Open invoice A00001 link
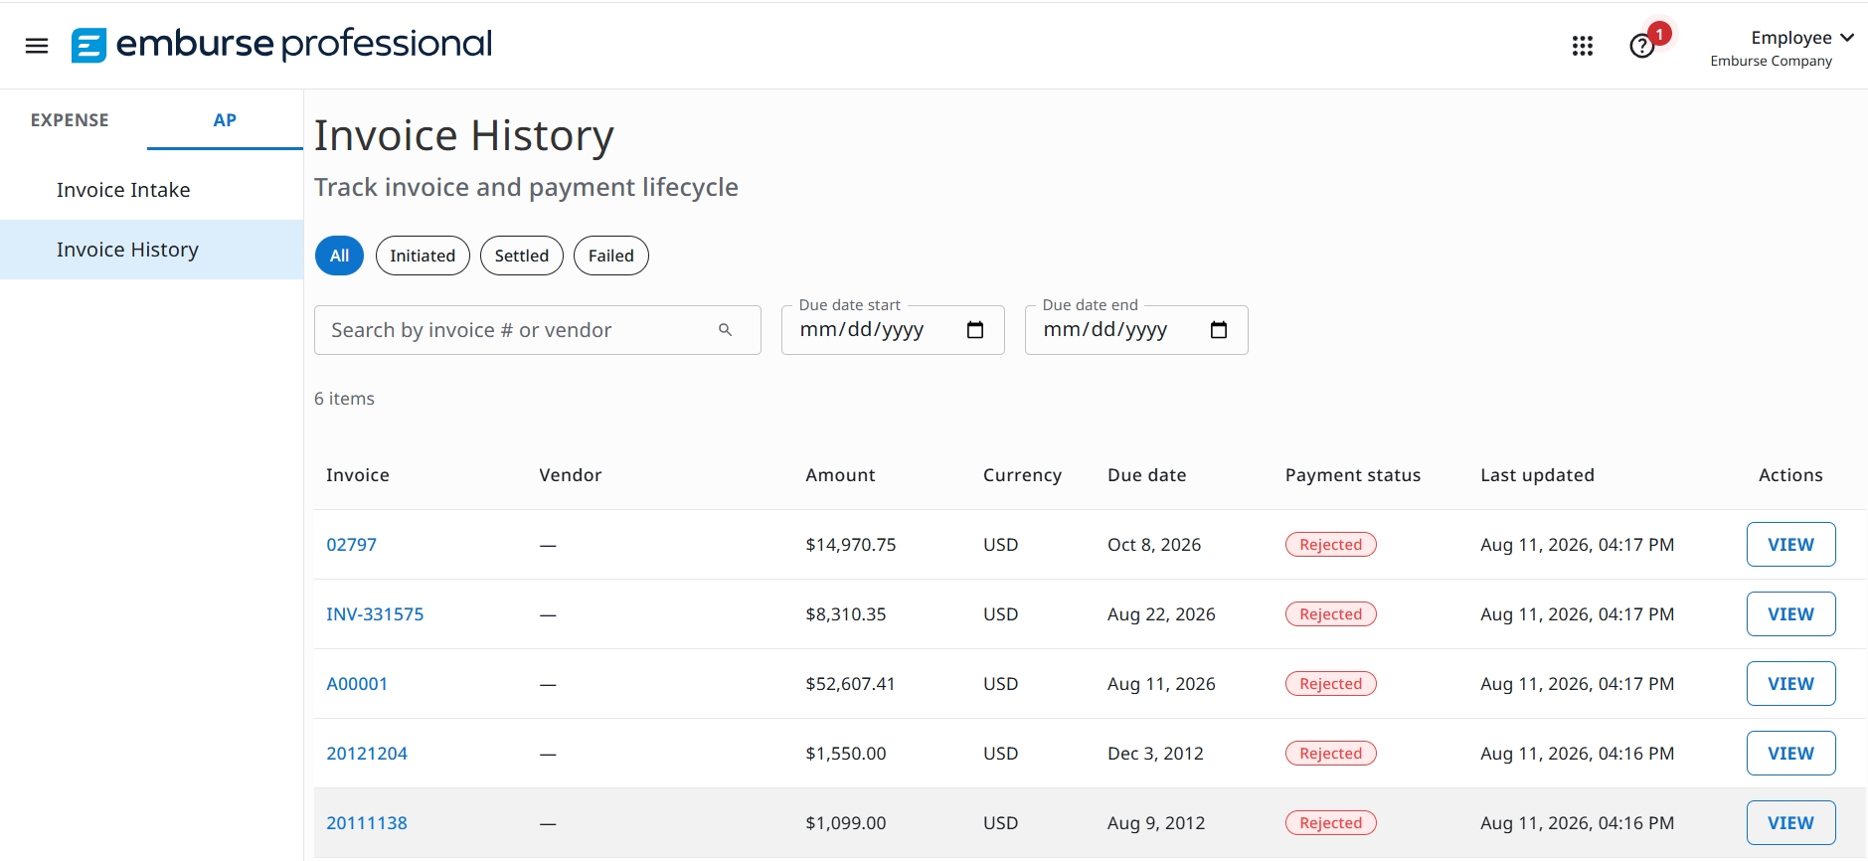This screenshot has width=1868, height=861. coord(357,684)
